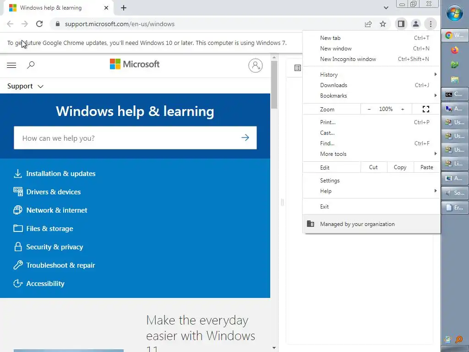
Task: Expand the Bookmarks submenu
Action: pos(371,95)
